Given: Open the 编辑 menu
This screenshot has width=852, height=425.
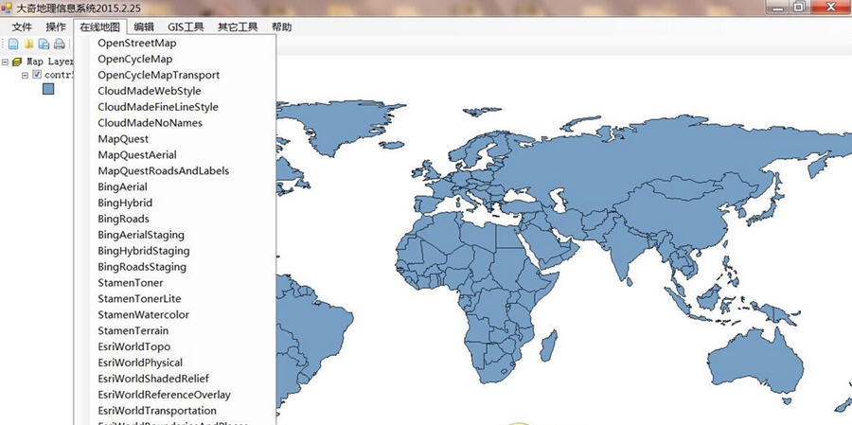Looking at the screenshot, I should 144,27.
